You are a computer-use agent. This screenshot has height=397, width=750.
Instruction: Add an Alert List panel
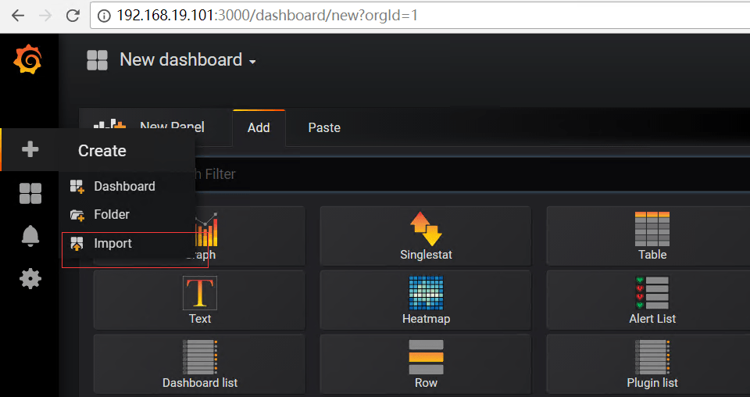652,300
